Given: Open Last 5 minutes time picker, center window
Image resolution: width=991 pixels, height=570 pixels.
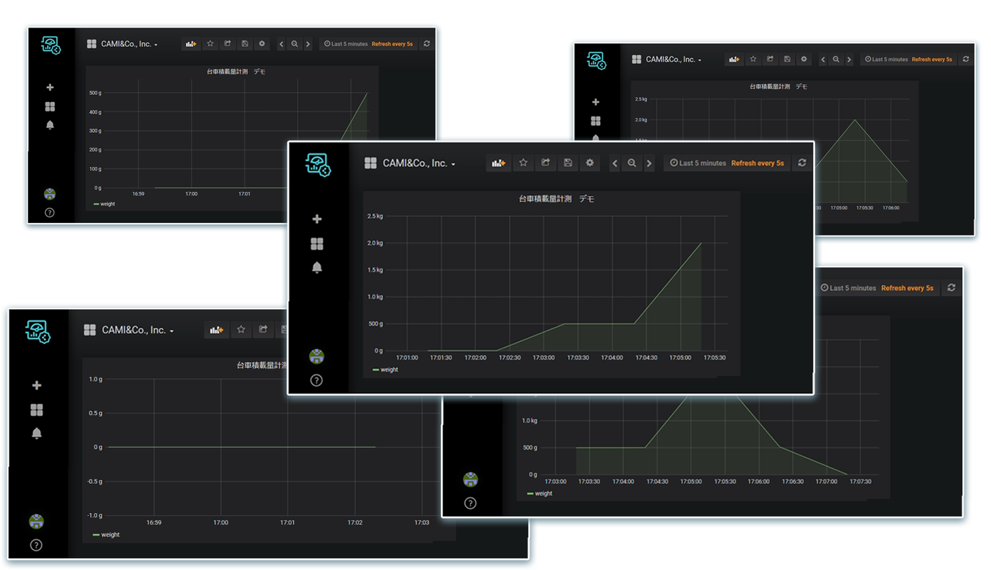Looking at the screenshot, I should [x=698, y=163].
